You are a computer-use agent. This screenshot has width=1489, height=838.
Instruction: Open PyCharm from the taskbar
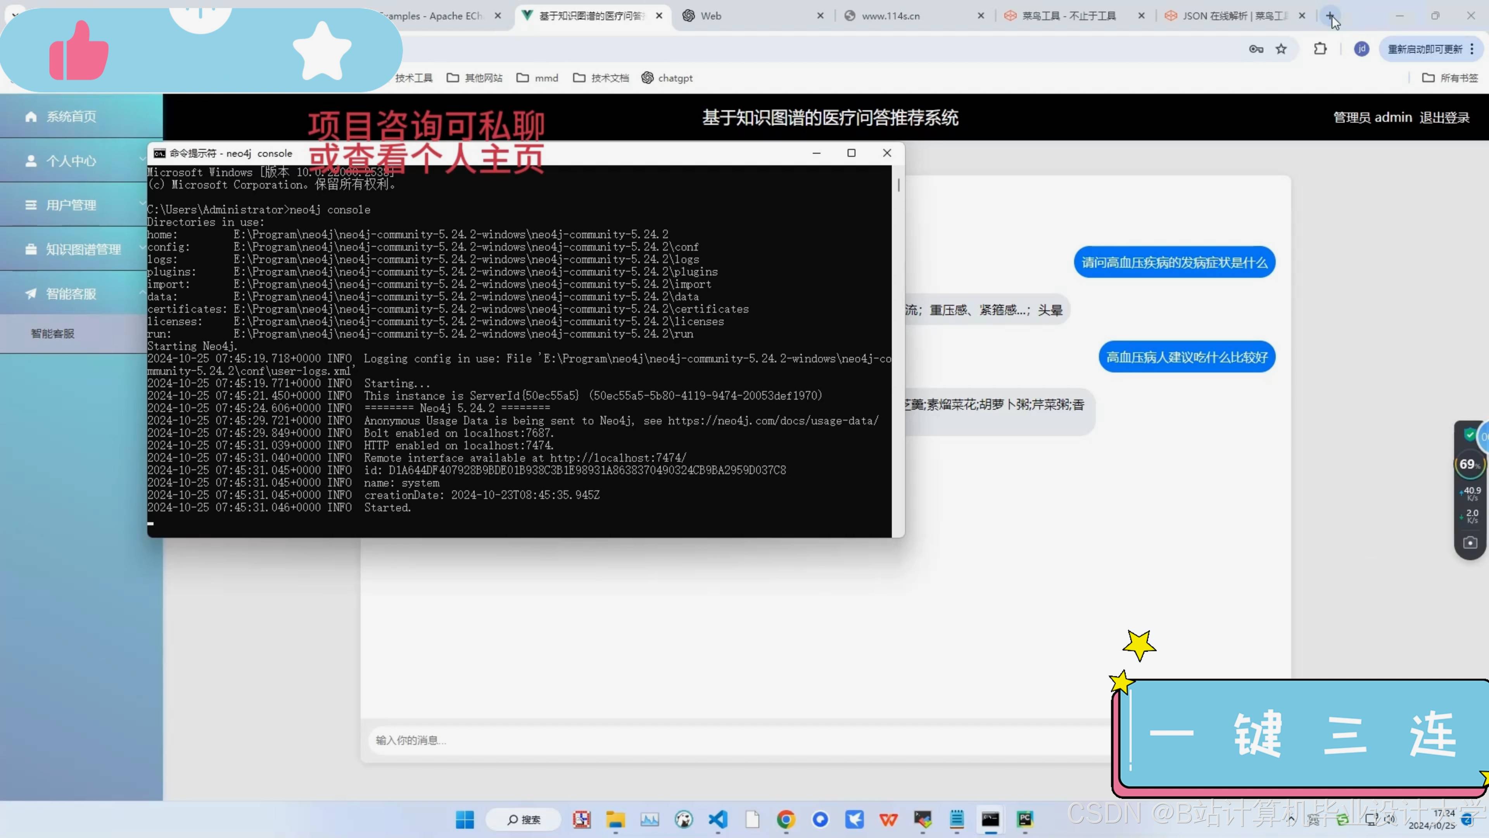tap(1025, 819)
